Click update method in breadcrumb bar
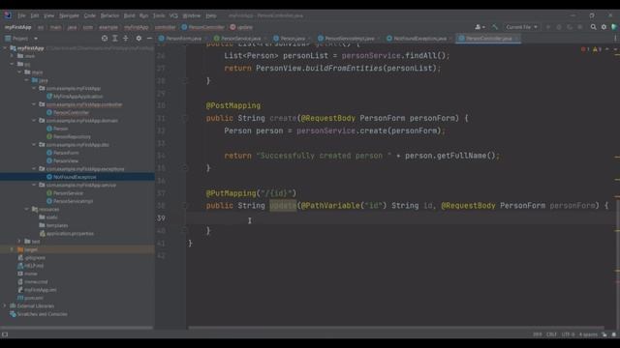620x348 pixels. (241, 27)
